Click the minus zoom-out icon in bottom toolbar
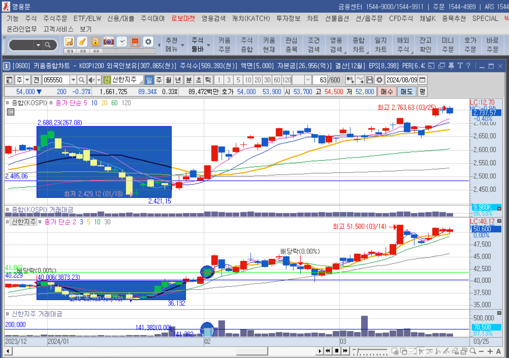This screenshot has width=509, height=358. tap(482, 351)
